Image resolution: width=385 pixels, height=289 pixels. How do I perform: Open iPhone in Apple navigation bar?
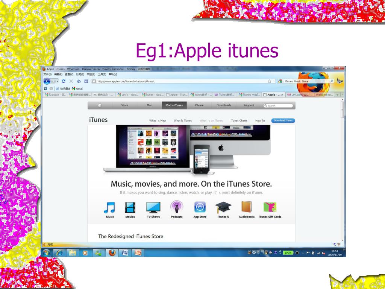pyautogui.click(x=199, y=105)
